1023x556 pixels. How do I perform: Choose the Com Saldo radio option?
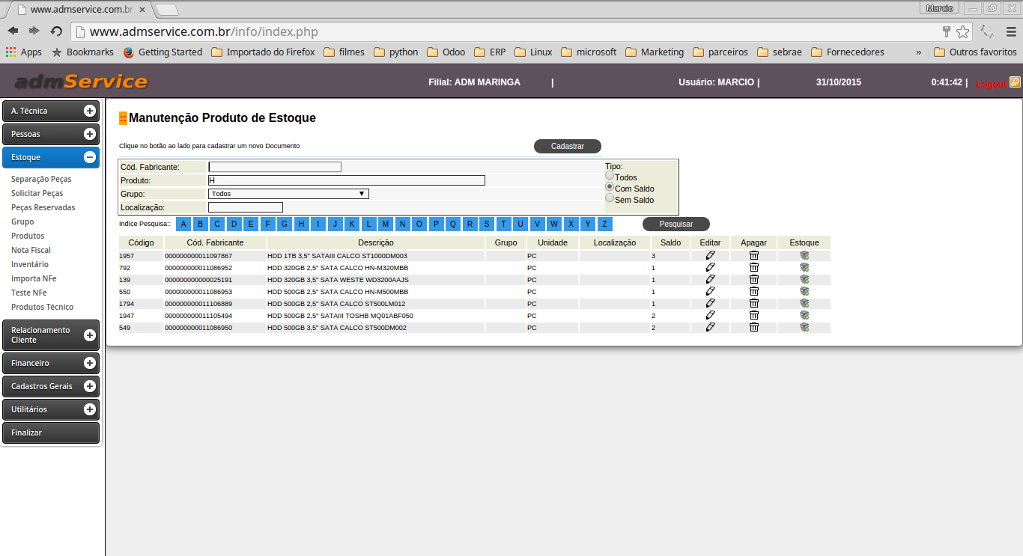[610, 187]
